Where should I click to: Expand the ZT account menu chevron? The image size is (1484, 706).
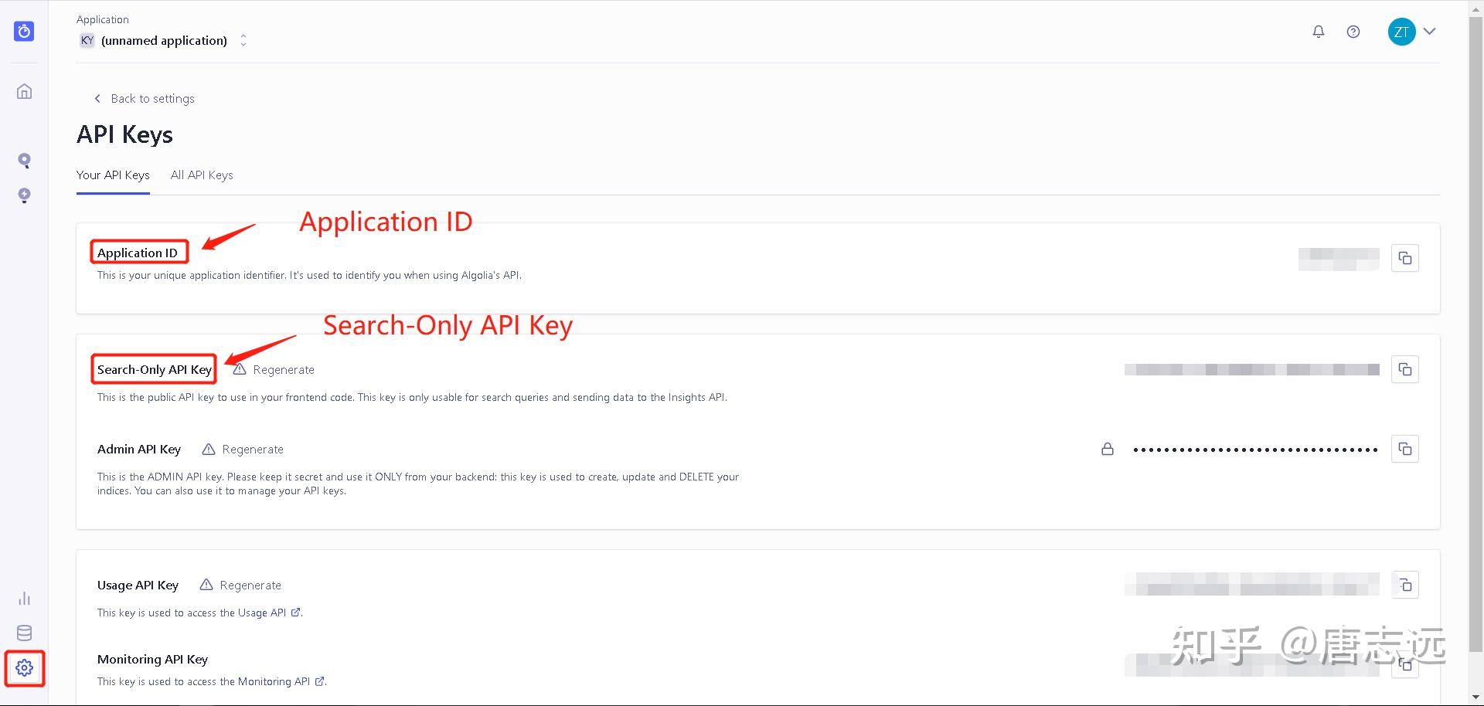coord(1430,32)
